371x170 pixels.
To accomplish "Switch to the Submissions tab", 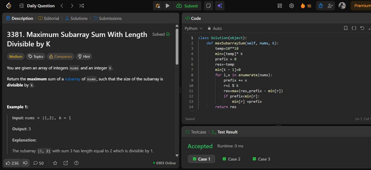I will (108, 18).
